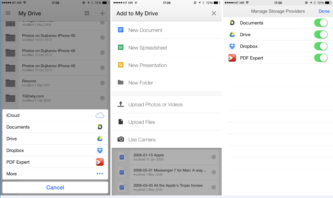Tap the More ellipsis icon
This screenshot has width=333, height=198.
coord(100,174)
